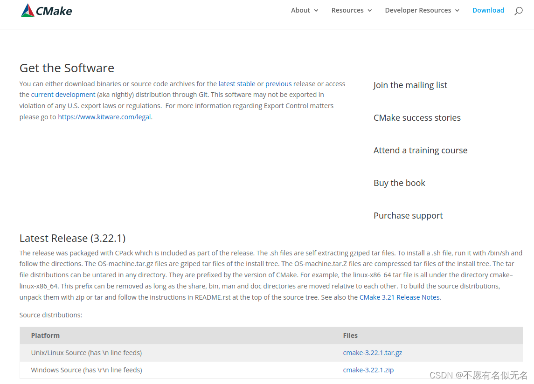Visit the kitware.com/legal link
Image resolution: width=534 pixels, height=384 pixels.
tap(104, 117)
